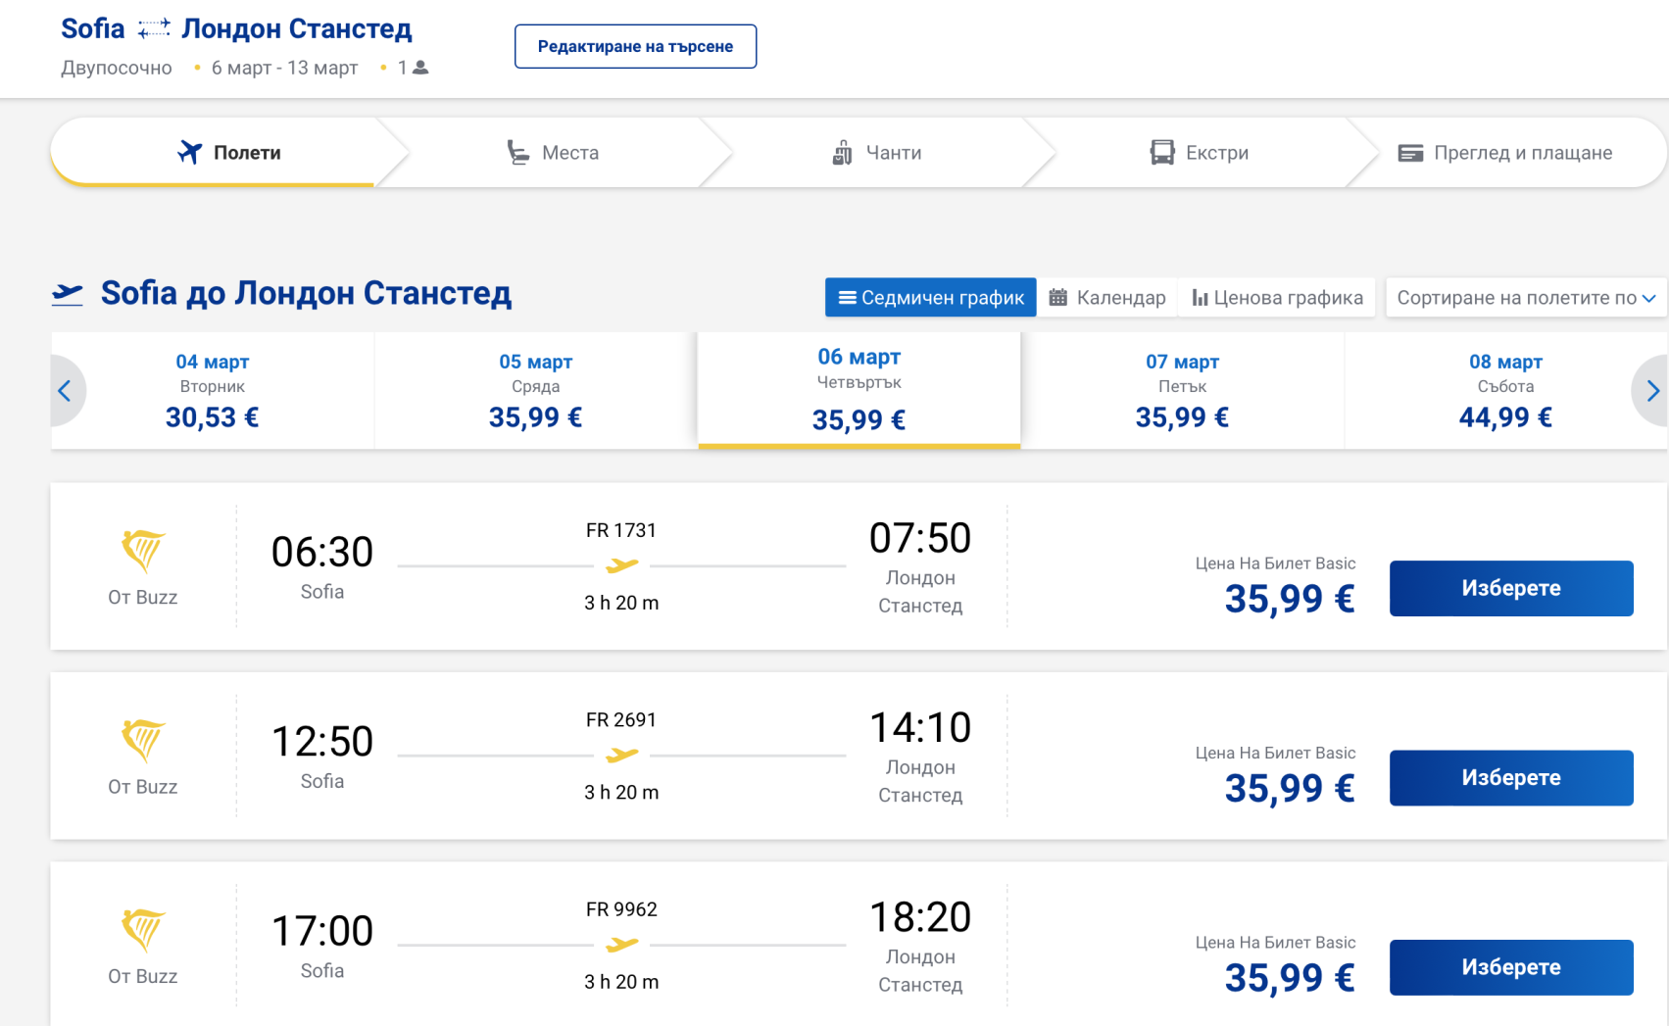
Task: Show later dates with right arrow
Action: click(x=1652, y=391)
